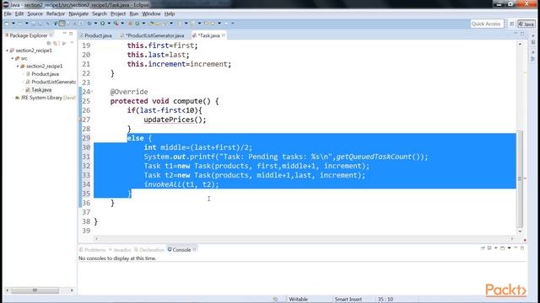Open the Window menu
The height and width of the screenshot is (303, 540).
(151, 13)
